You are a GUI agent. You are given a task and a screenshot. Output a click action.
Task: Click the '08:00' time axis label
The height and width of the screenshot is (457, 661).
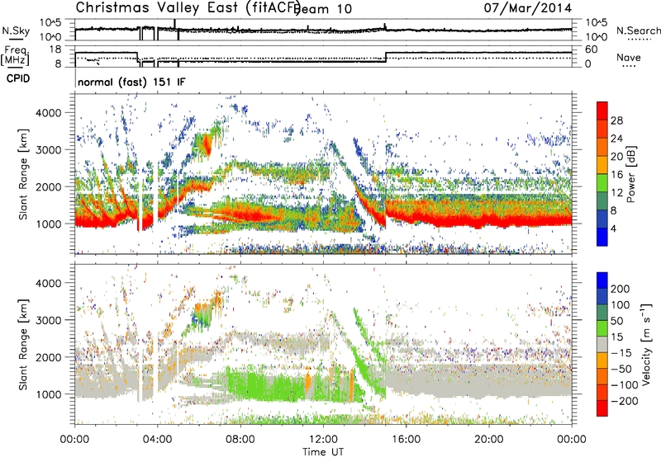click(x=240, y=440)
